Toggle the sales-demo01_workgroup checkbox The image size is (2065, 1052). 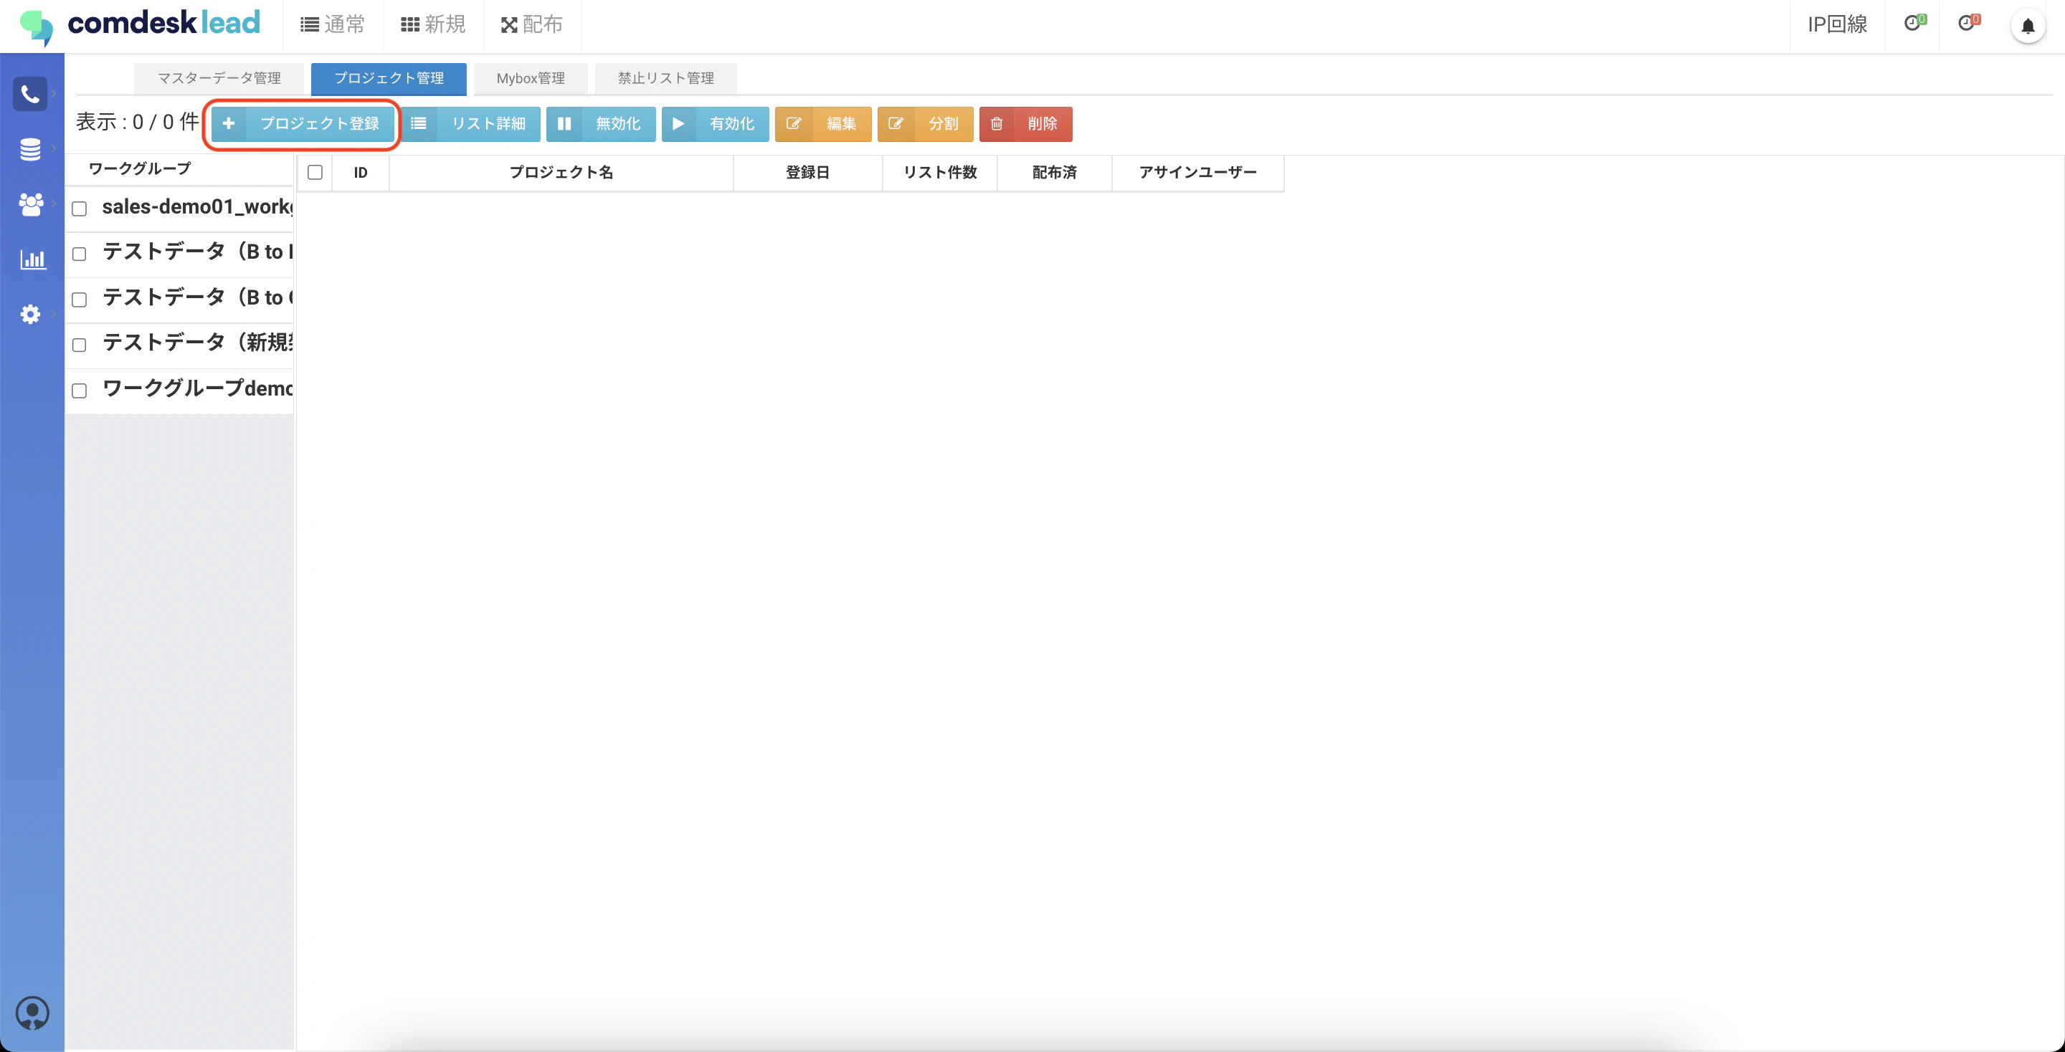[80, 209]
